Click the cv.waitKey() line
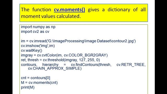 coord(32,50)
